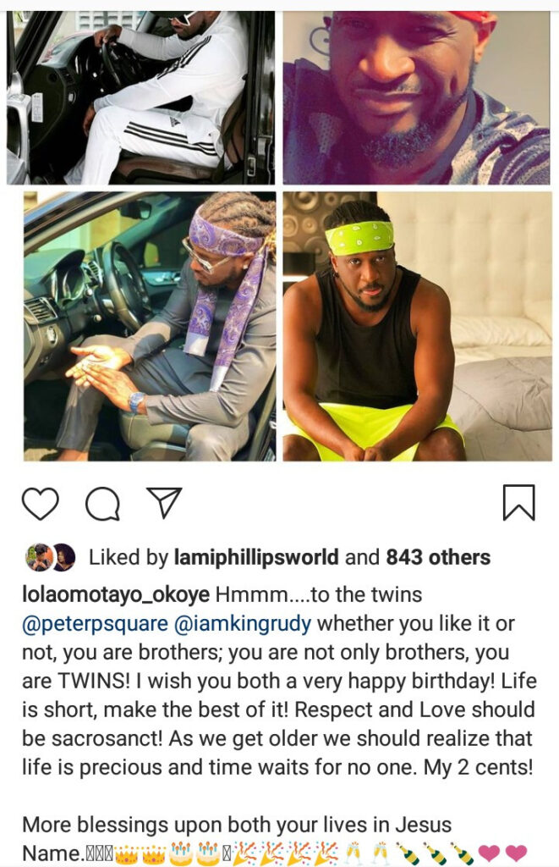Follow the @iamkingrudy mention

(243, 624)
